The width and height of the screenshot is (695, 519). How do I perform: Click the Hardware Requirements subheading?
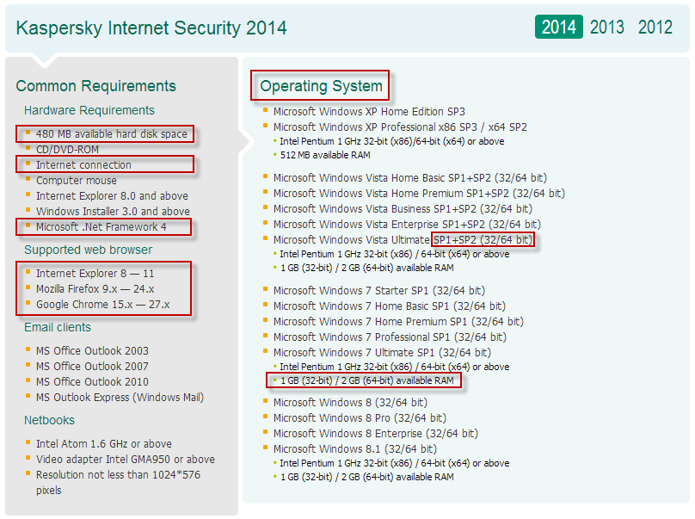[x=89, y=110]
